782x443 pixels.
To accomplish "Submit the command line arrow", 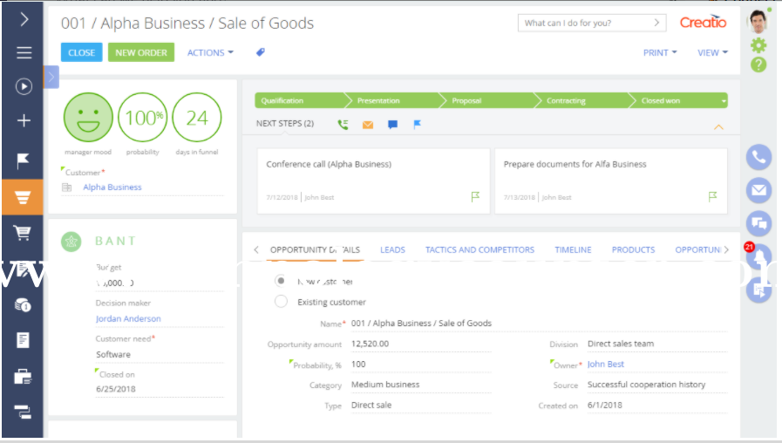I will (x=656, y=23).
